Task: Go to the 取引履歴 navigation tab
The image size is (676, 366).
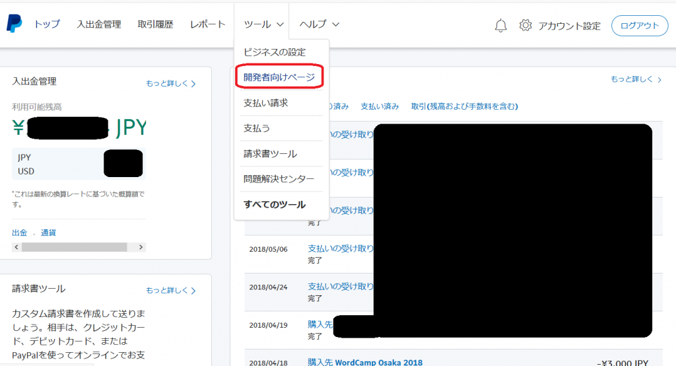Action: 155,24
